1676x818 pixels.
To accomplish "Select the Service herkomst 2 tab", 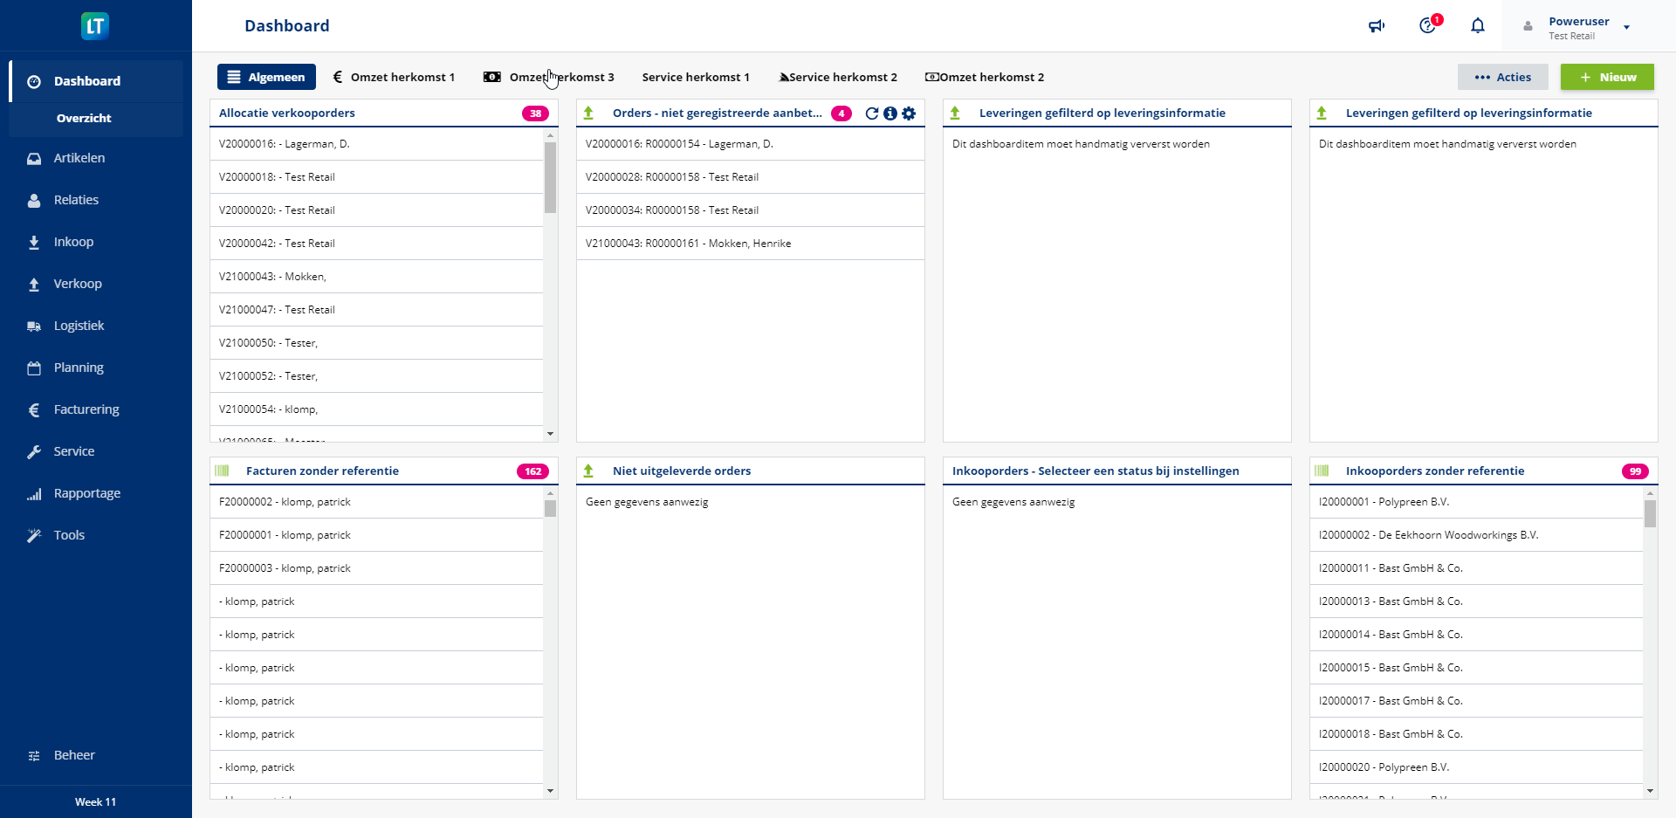I will 838,77.
